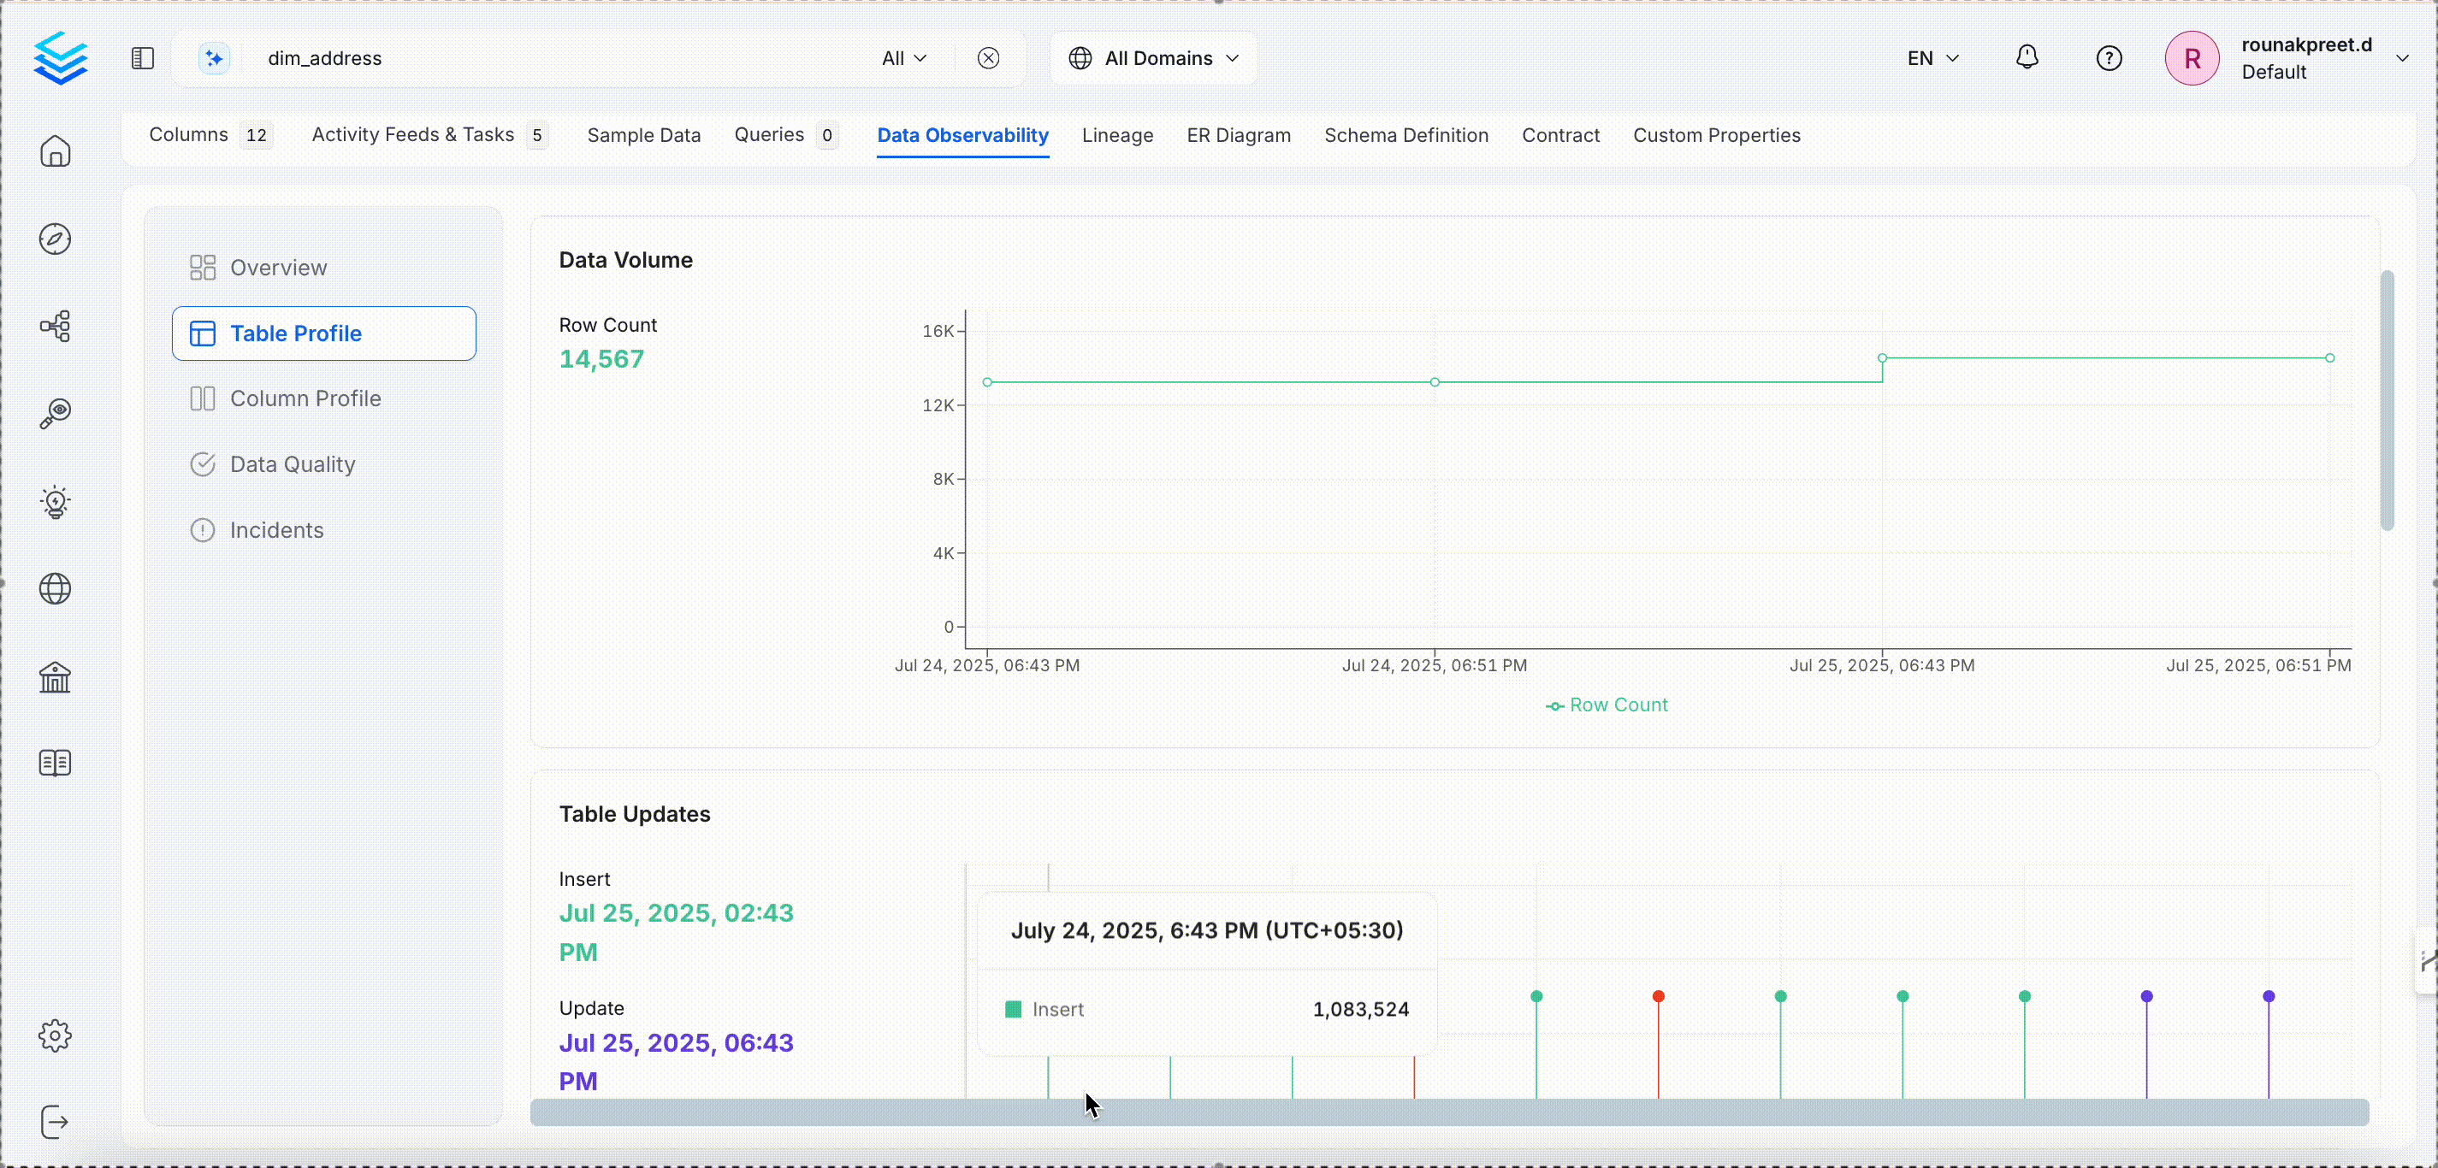Clear the dim_address search field

[988, 57]
